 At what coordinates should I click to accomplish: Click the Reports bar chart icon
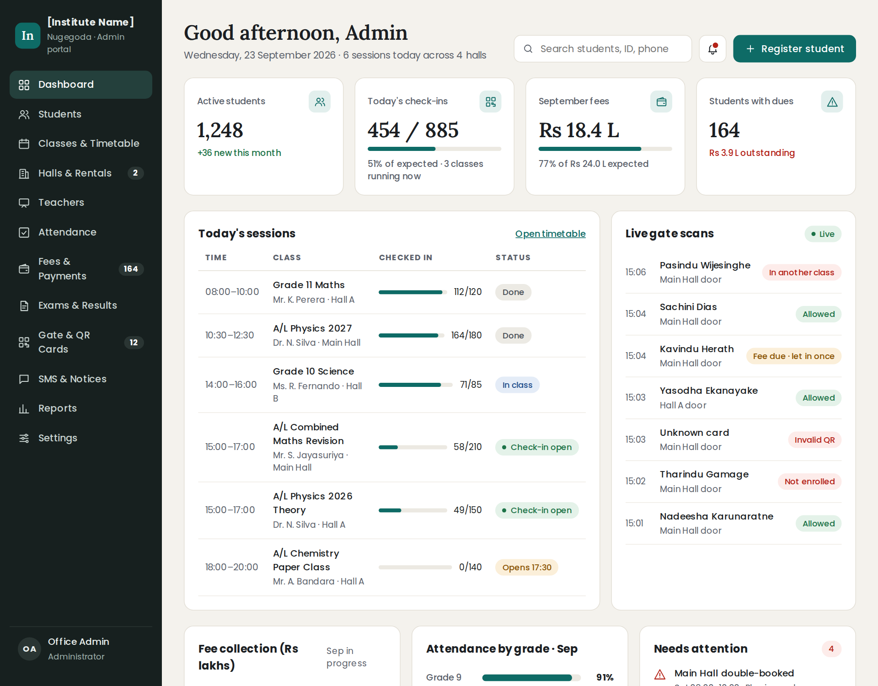[24, 408]
